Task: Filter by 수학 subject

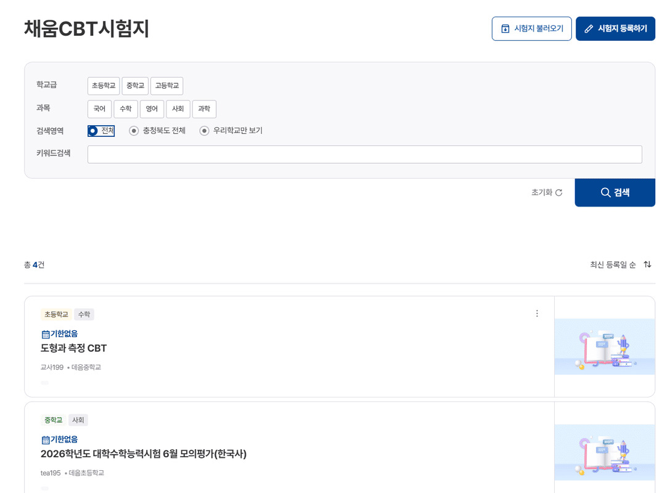Action: (x=126, y=109)
